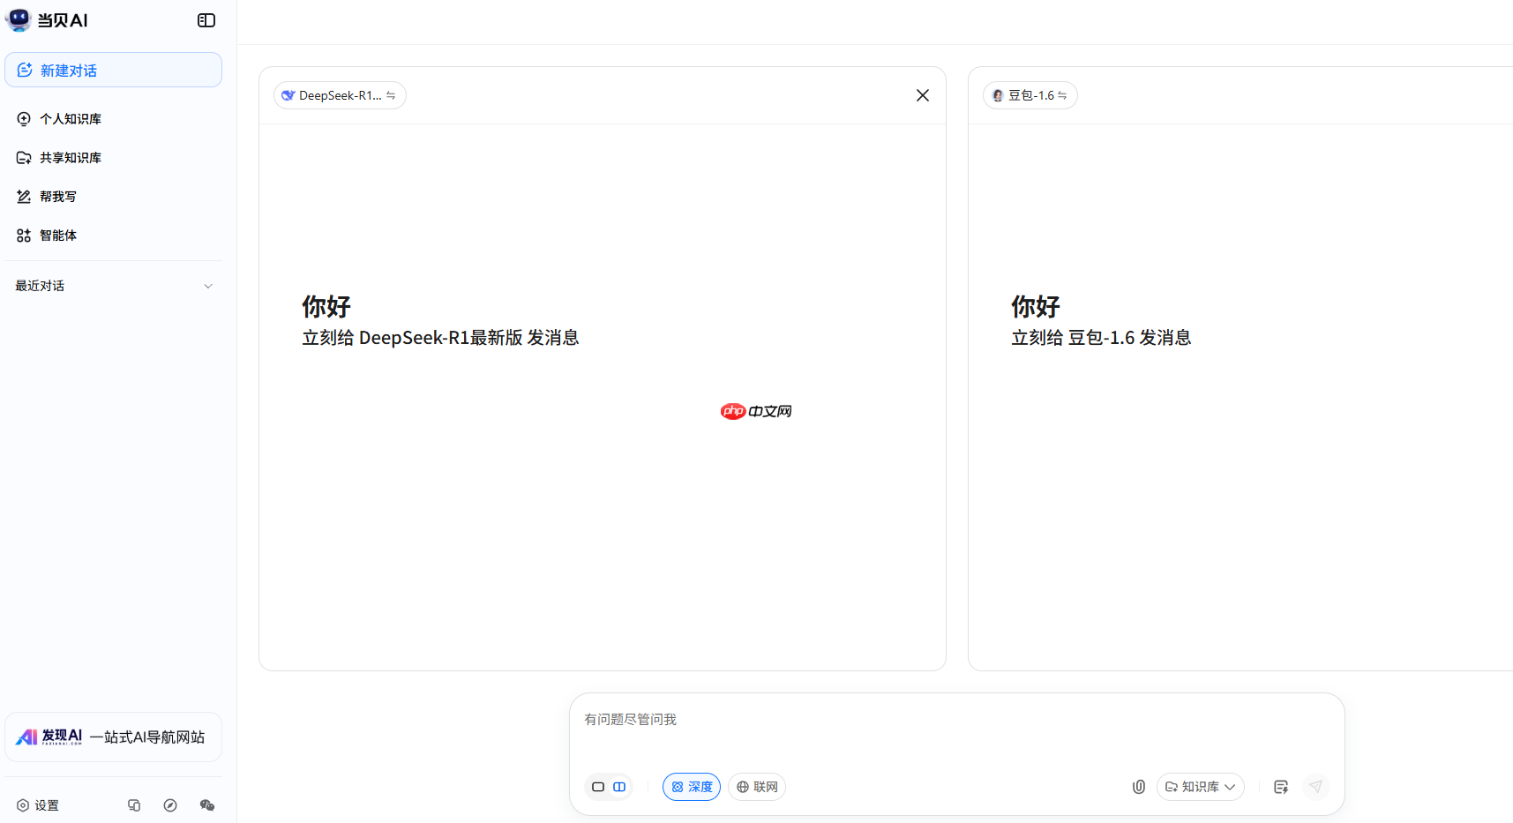The width and height of the screenshot is (1513, 823).
Task: Open the 智能体 agents page
Action: [113, 236]
